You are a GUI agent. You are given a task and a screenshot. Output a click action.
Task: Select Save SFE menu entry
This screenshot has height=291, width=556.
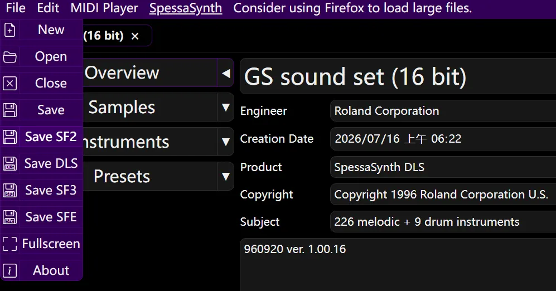(41, 217)
